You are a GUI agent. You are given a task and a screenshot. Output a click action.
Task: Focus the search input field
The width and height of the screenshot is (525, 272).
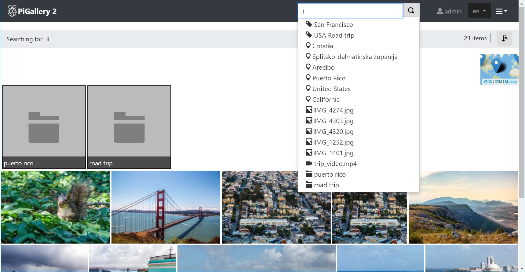click(x=350, y=11)
